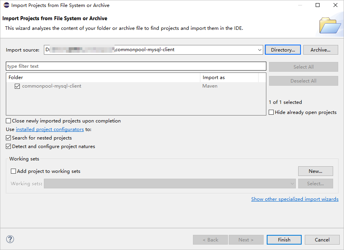Show other specialized import wizards
Image resolution: width=344 pixels, height=250 pixels.
coord(295,199)
